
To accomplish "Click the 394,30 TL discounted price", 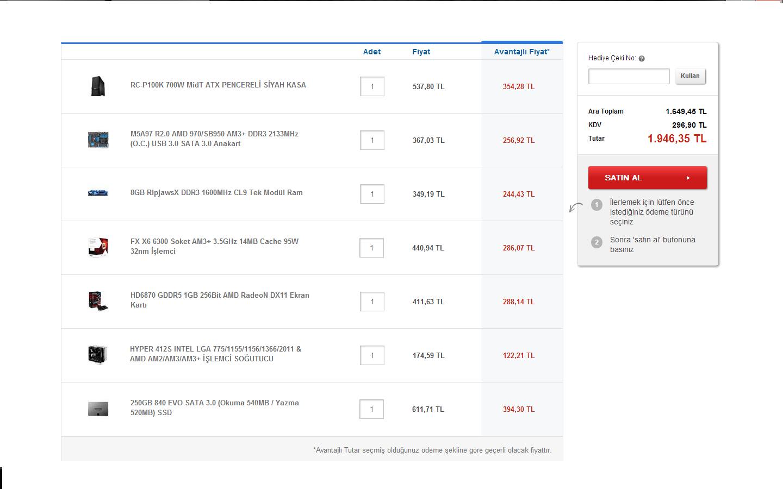I will coord(519,409).
